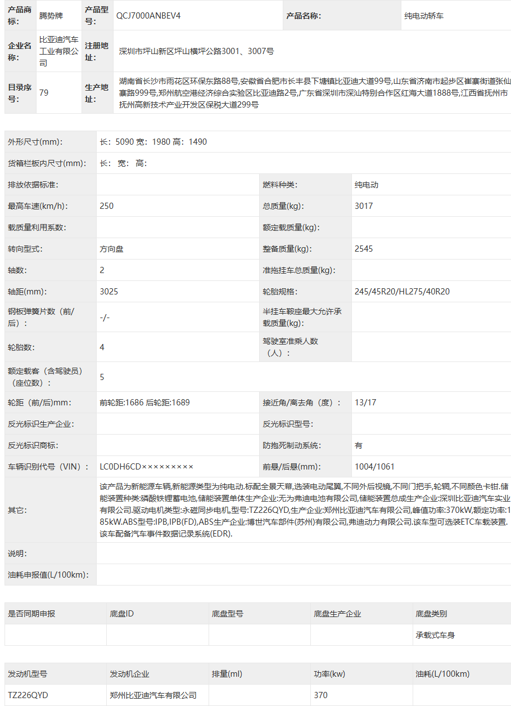The image size is (511, 706).
Task: Click the motor model TZ226QYD in engine table
Action: pyautogui.click(x=28, y=695)
